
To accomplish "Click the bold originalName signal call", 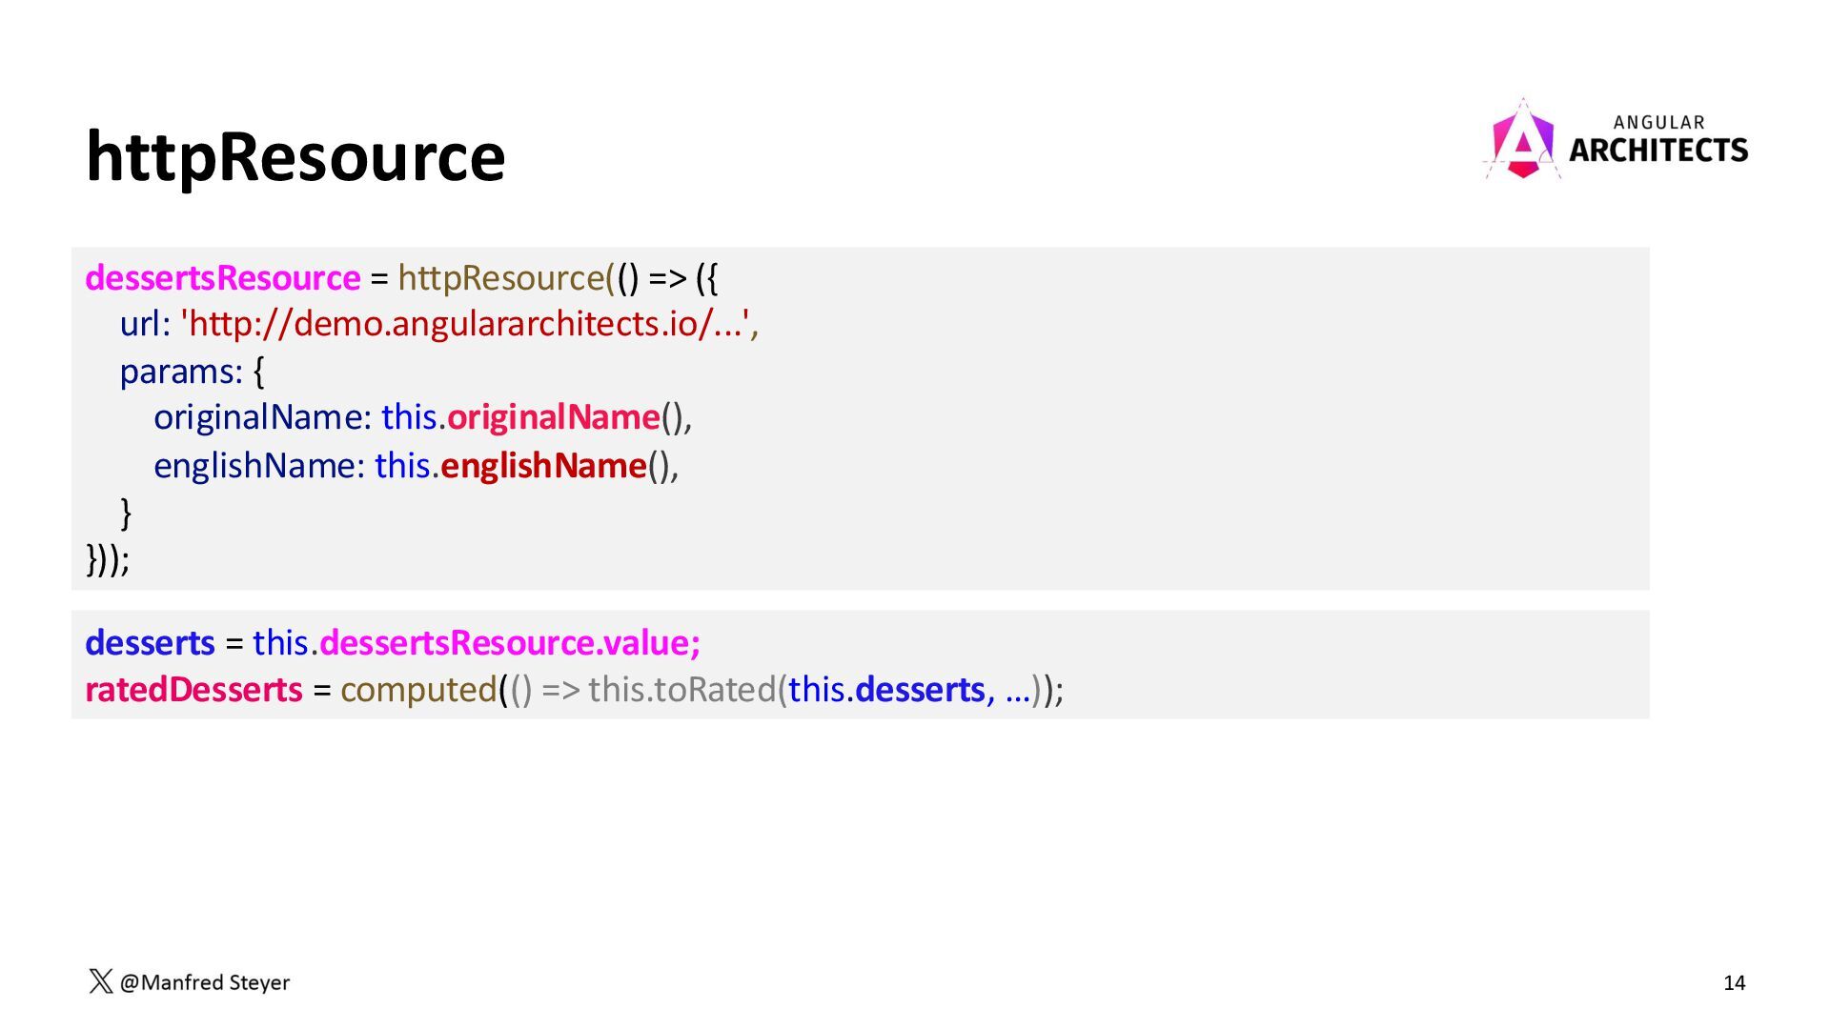I will (553, 417).
